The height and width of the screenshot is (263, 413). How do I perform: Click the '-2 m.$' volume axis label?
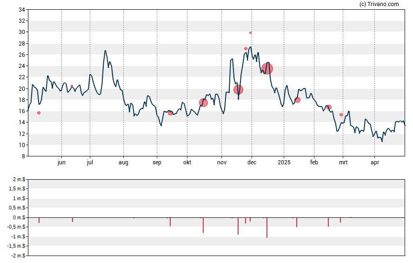point(18,256)
